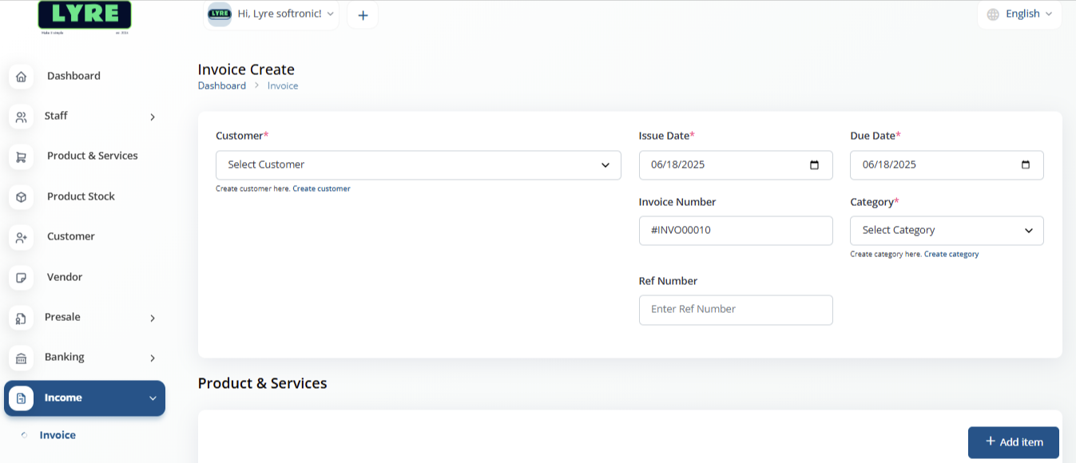Viewport: 1076px width, 463px height.
Task: Follow the Create customer link
Action: coord(321,188)
